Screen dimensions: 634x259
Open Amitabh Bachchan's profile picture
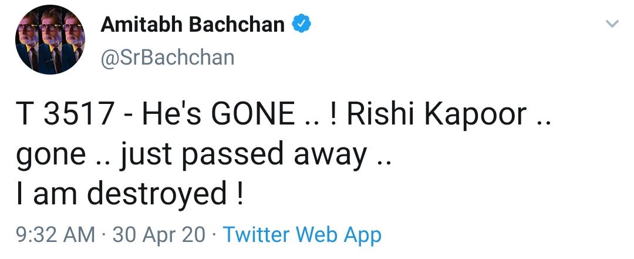(x=50, y=40)
